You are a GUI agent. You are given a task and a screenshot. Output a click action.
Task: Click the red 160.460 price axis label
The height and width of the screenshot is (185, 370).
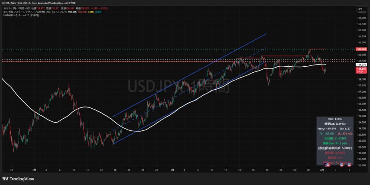361,49
